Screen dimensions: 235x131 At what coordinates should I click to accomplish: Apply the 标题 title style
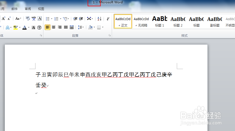[196, 21]
